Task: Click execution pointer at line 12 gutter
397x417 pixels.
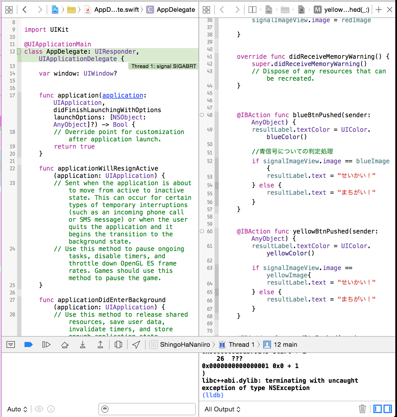Action: (19, 51)
